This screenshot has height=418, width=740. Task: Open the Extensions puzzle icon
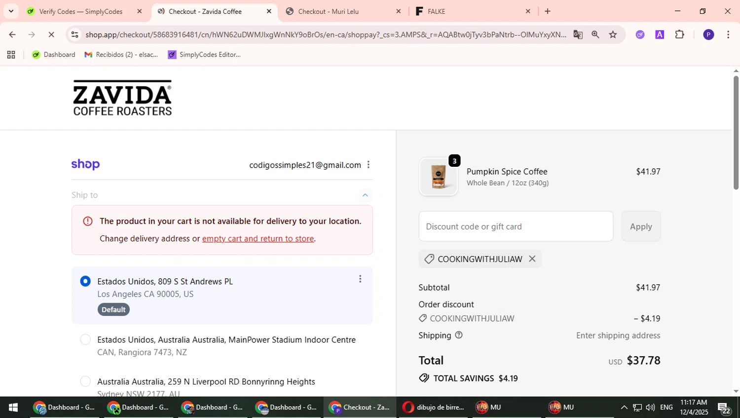click(679, 35)
